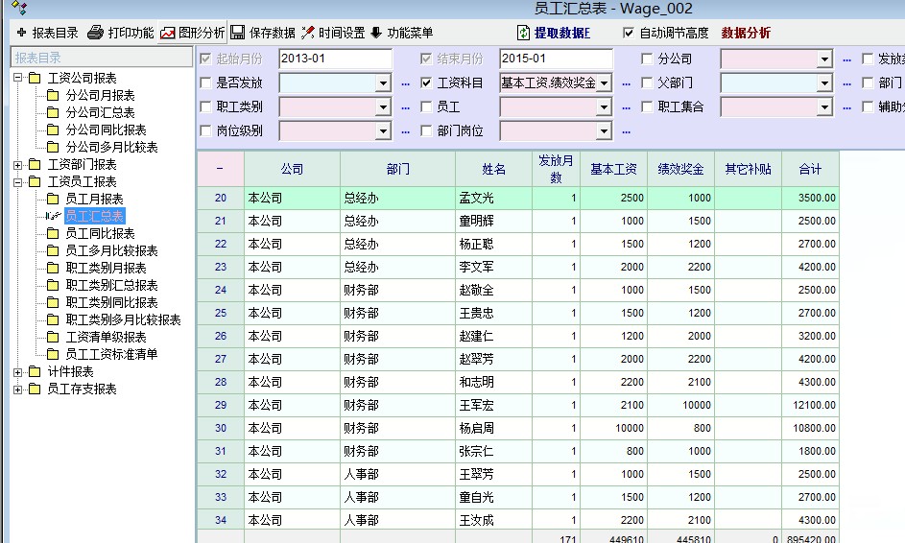Viewport: 905px width, 543px height.
Task: Click the 提取数据 refresh icon
Action: click(523, 33)
